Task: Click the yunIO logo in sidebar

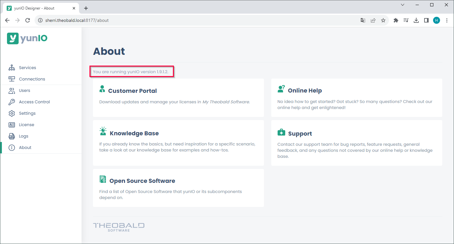Action: (27, 38)
